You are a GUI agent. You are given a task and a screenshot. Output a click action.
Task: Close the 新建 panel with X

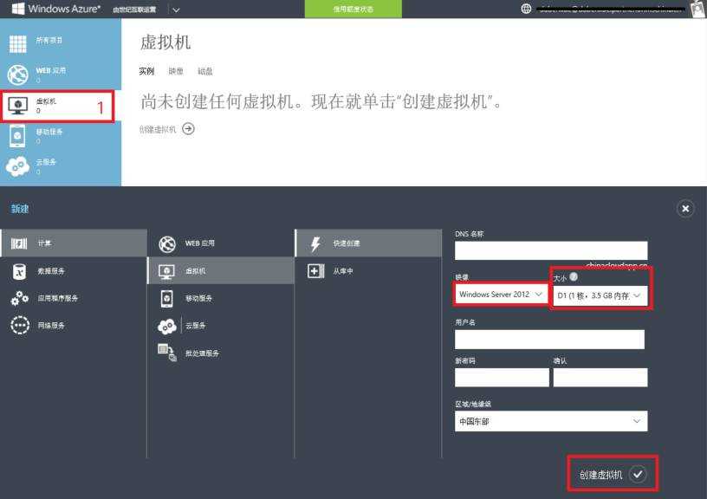point(685,209)
